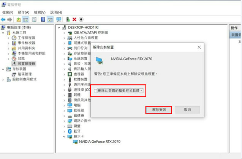Click the 電腦管理 (本機) root node
This screenshot has width=242, height=159.
point(19,27)
